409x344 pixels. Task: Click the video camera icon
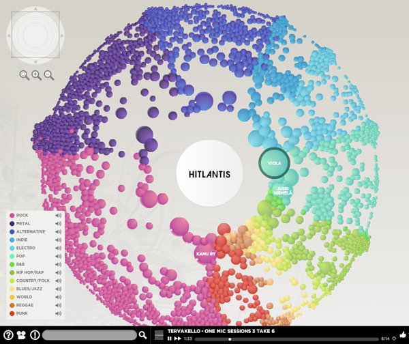21,335
